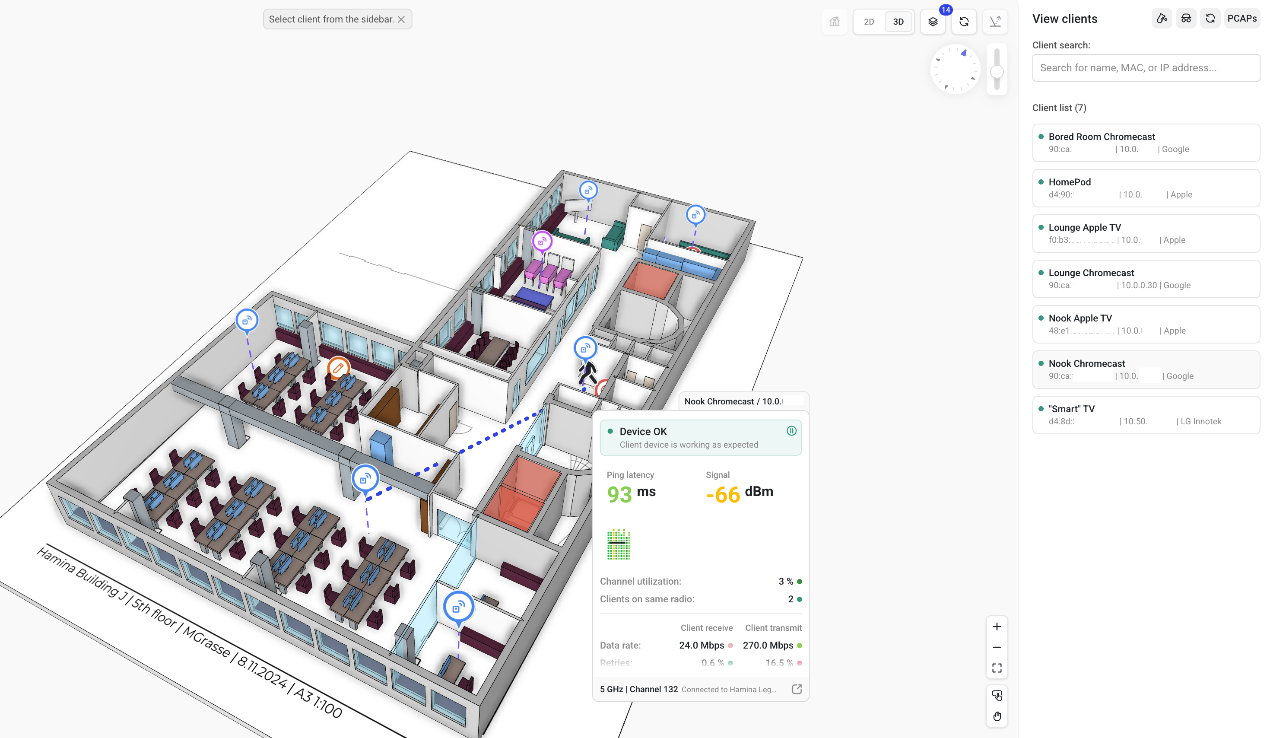This screenshot has height=738, width=1270.
Task: Activate the hand pan tool
Action: click(x=996, y=716)
